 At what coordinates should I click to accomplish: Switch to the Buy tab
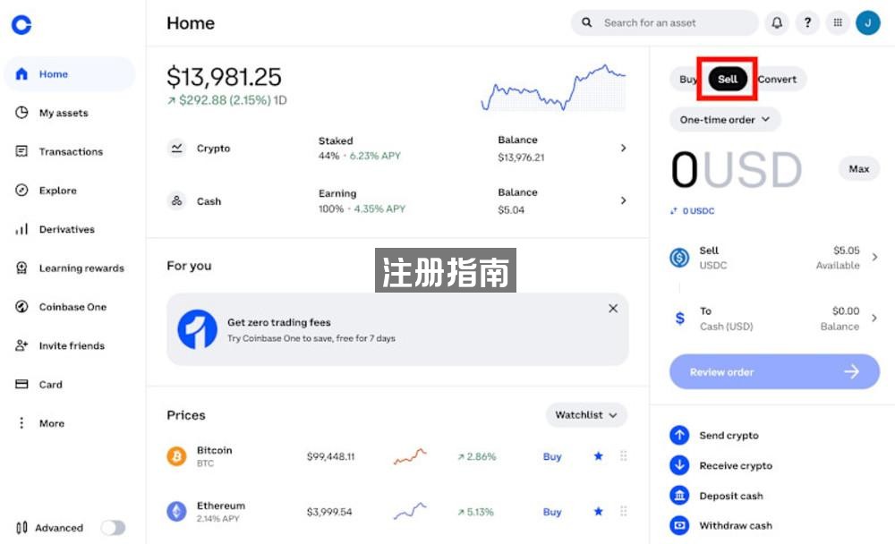click(687, 80)
